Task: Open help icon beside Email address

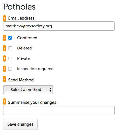Action: point(4,18)
